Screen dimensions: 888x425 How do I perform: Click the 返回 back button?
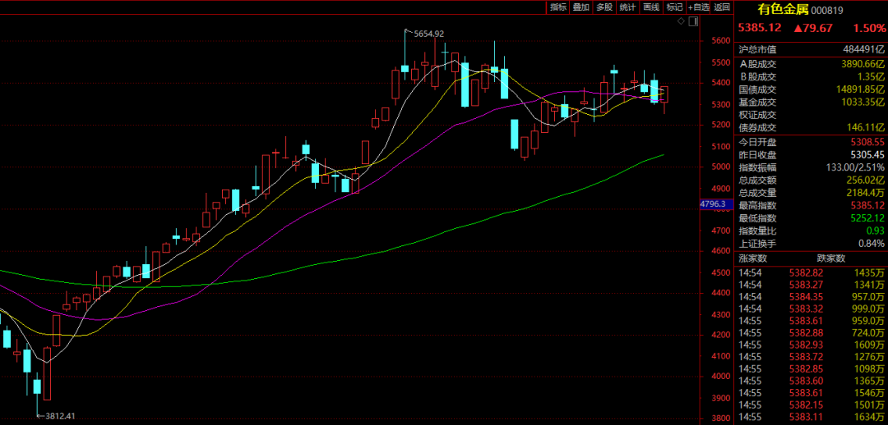coord(722,7)
